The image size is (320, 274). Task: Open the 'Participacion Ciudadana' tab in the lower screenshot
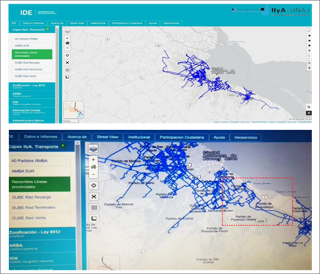coord(182,137)
